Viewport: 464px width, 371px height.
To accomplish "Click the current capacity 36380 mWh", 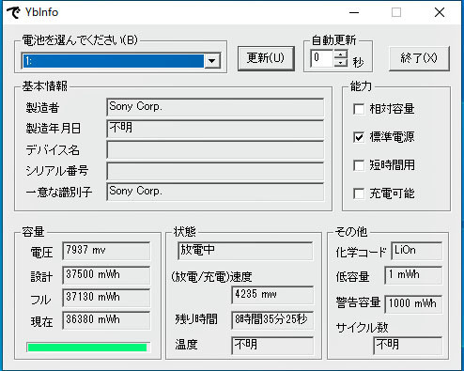I will (x=106, y=320).
